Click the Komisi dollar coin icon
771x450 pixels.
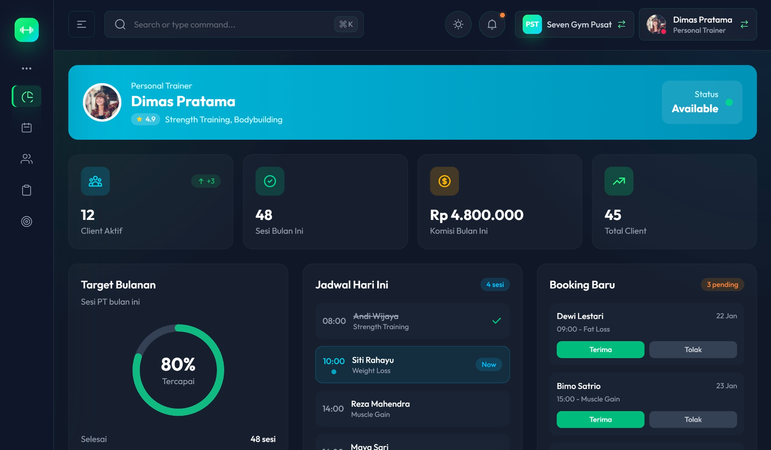(444, 181)
